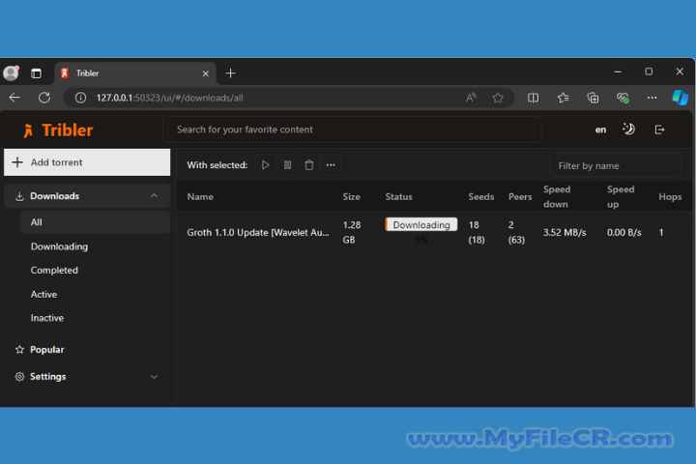Start selected torrent with play icon

coord(266,165)
